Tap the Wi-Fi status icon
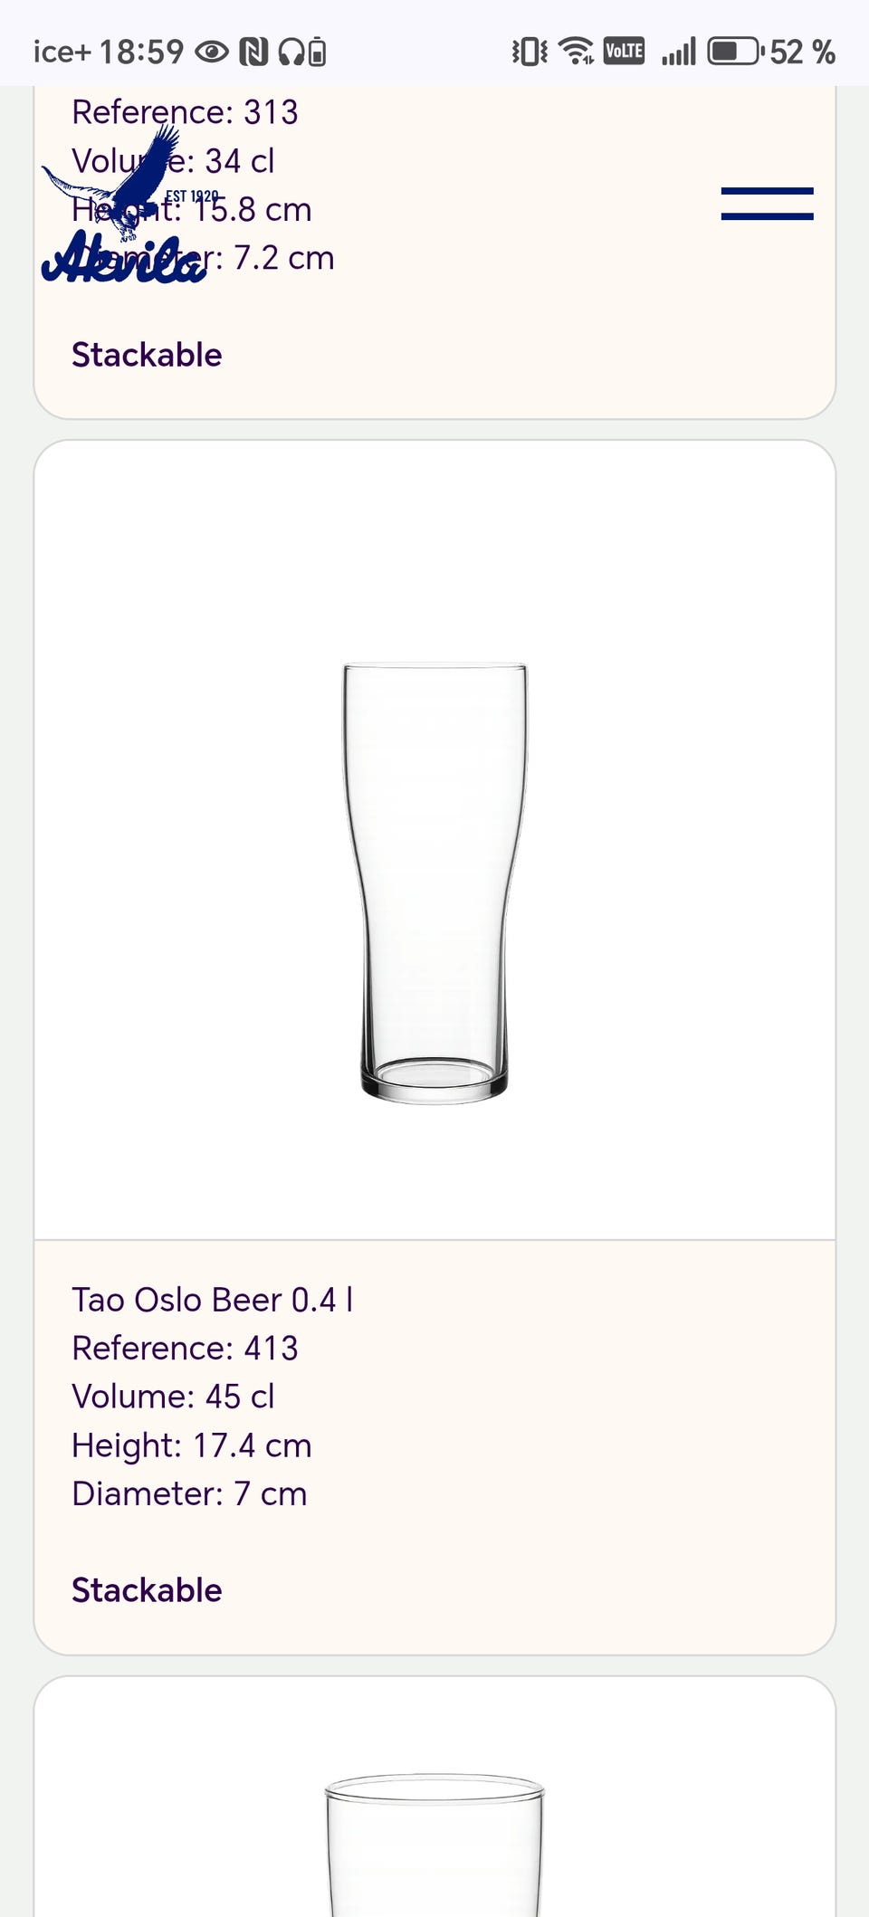 (x=576, y=51)
